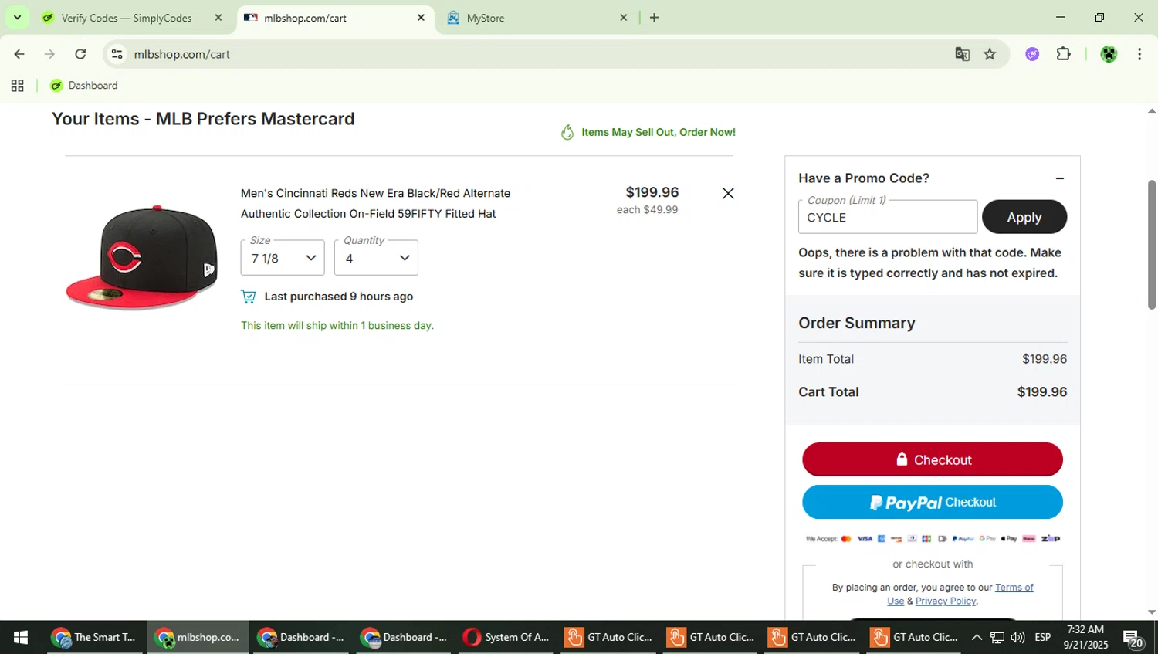Viewport: 1158px width, 654px height.
Task: Open the Terms of Use link
Action: coord(1014,588)
